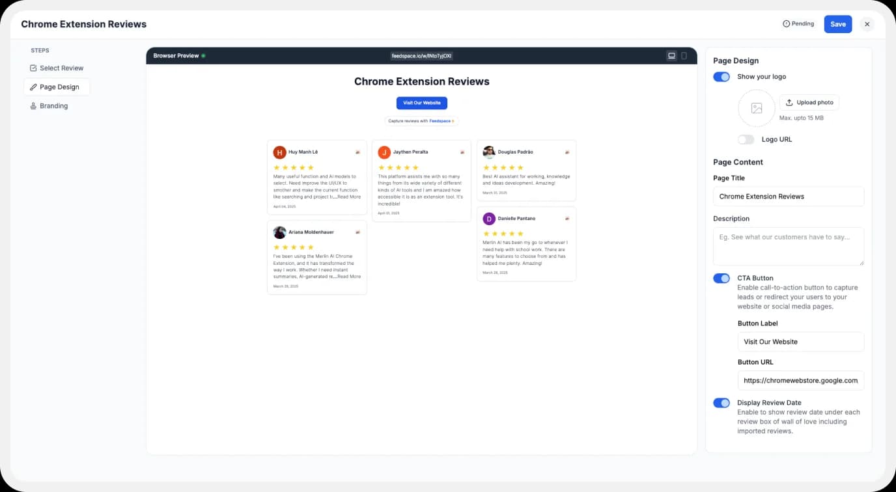
Task: Click Danielle Pantano's purple avatar
Action: pyautogui.click(x=489, y=219)
